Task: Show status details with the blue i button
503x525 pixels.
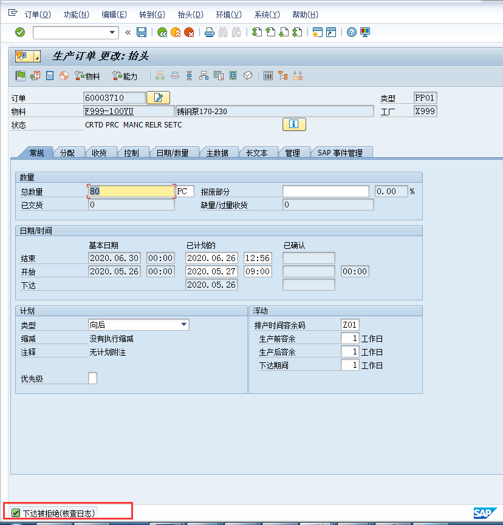Action: pos(294,124)
